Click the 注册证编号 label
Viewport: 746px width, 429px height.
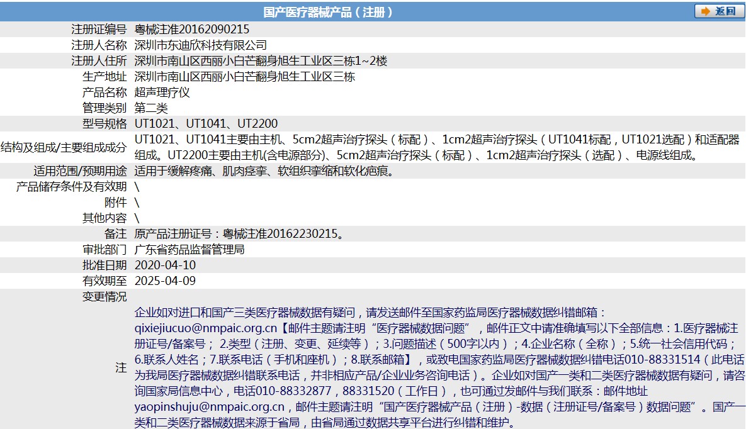click(x=99, y=30)
